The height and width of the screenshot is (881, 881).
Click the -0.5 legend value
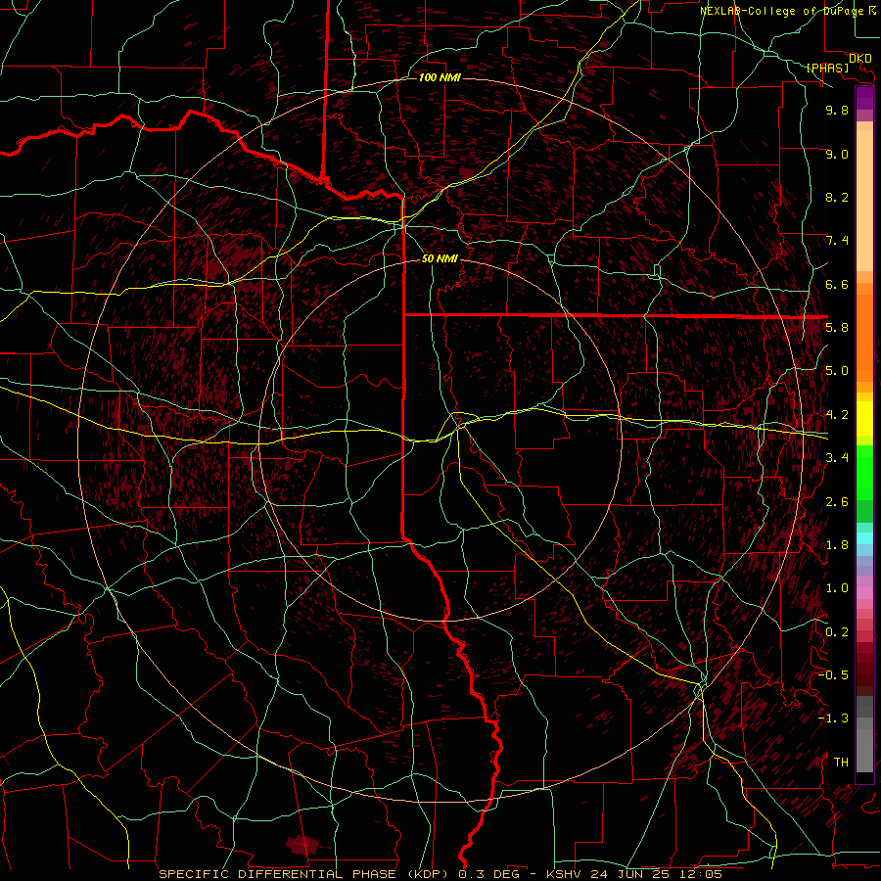[833, 675]
